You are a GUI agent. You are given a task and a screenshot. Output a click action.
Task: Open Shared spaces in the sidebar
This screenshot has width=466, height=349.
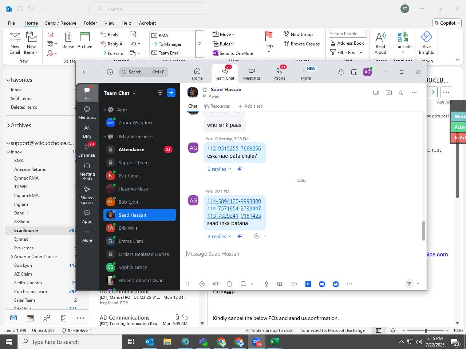[x=87, y=195]
